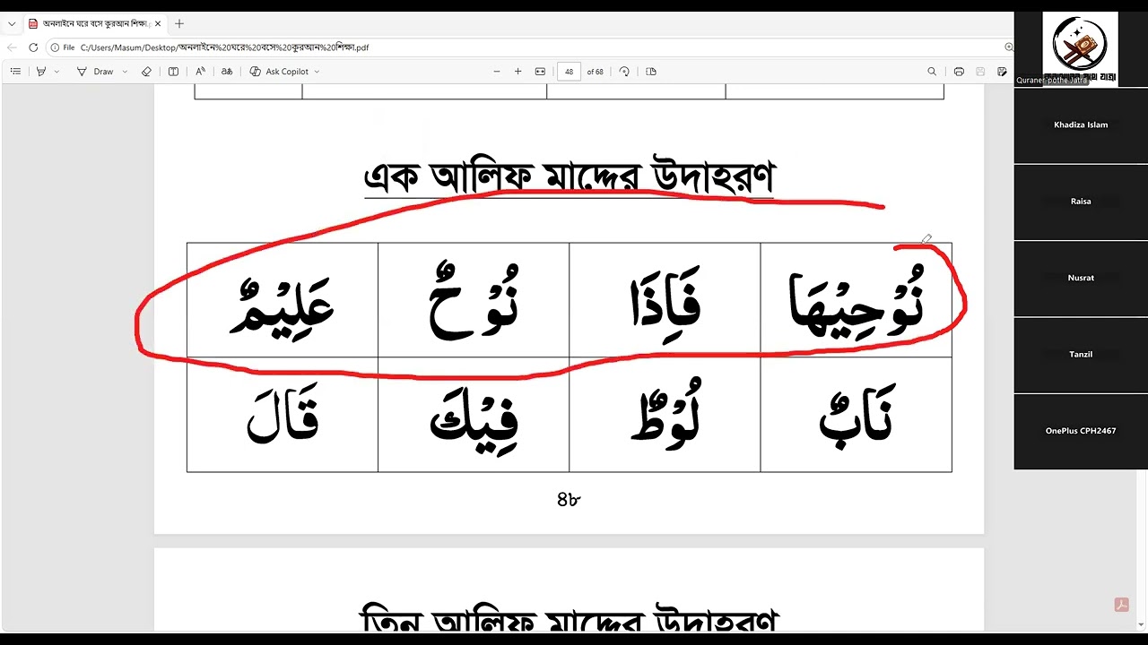1148x645 pixels.
Task: Open the site information File icon
Action: click(x=62, y=47)
